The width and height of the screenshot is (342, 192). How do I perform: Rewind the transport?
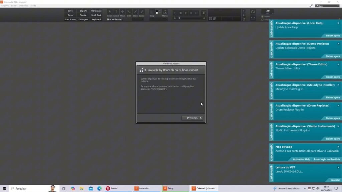tap(175, 13)
